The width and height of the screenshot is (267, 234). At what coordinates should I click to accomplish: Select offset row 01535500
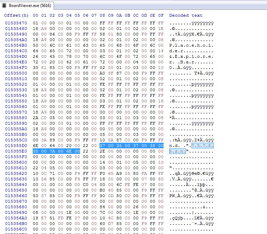16,73
